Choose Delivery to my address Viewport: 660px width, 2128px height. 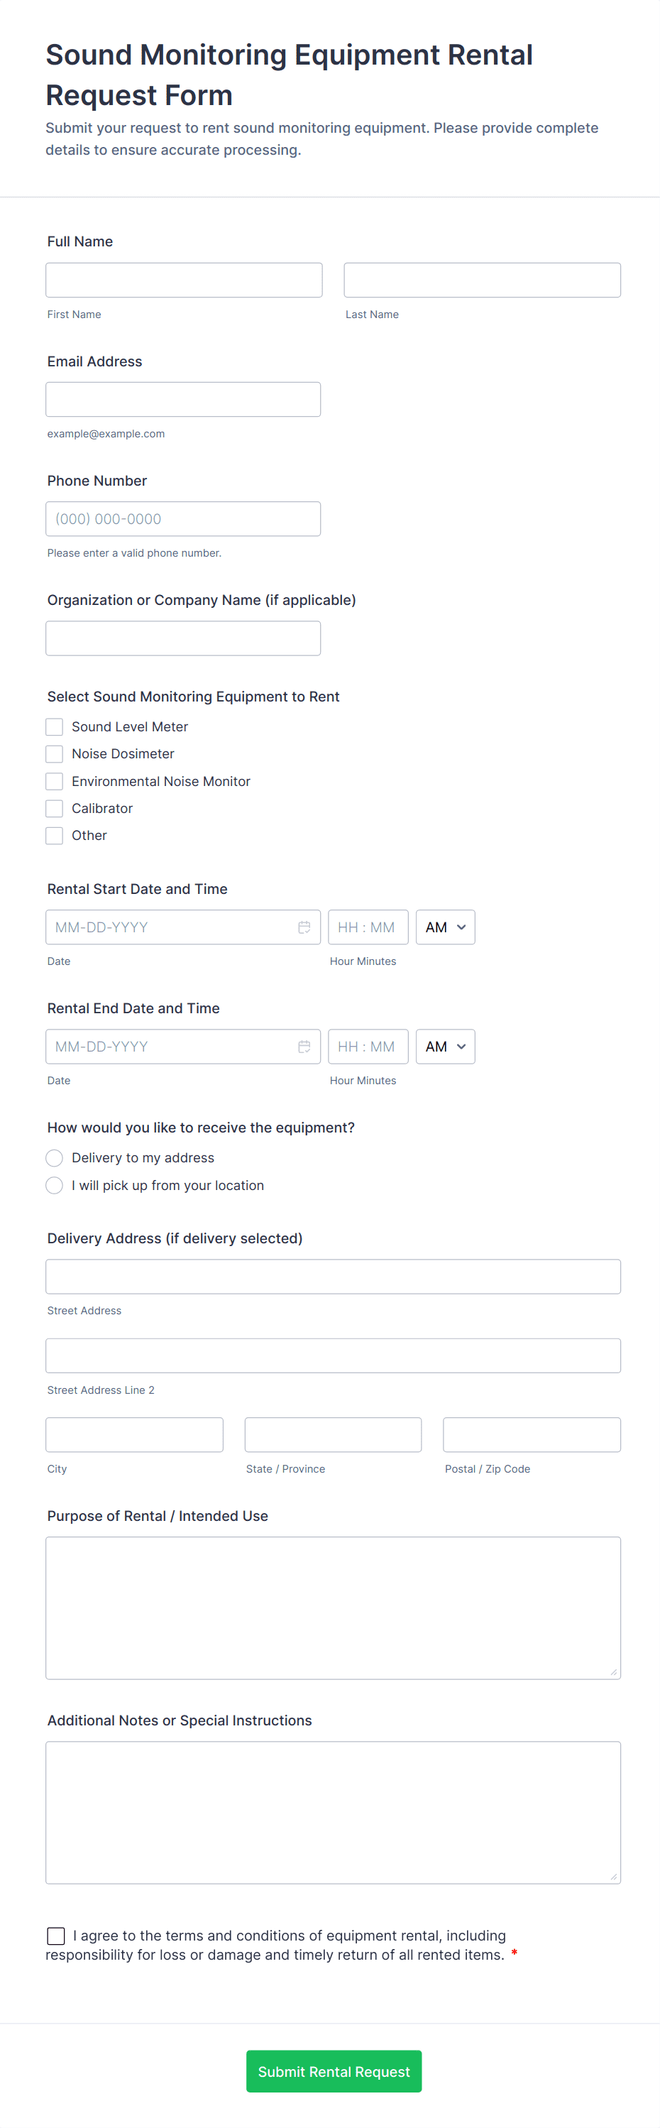[55, 1157]
